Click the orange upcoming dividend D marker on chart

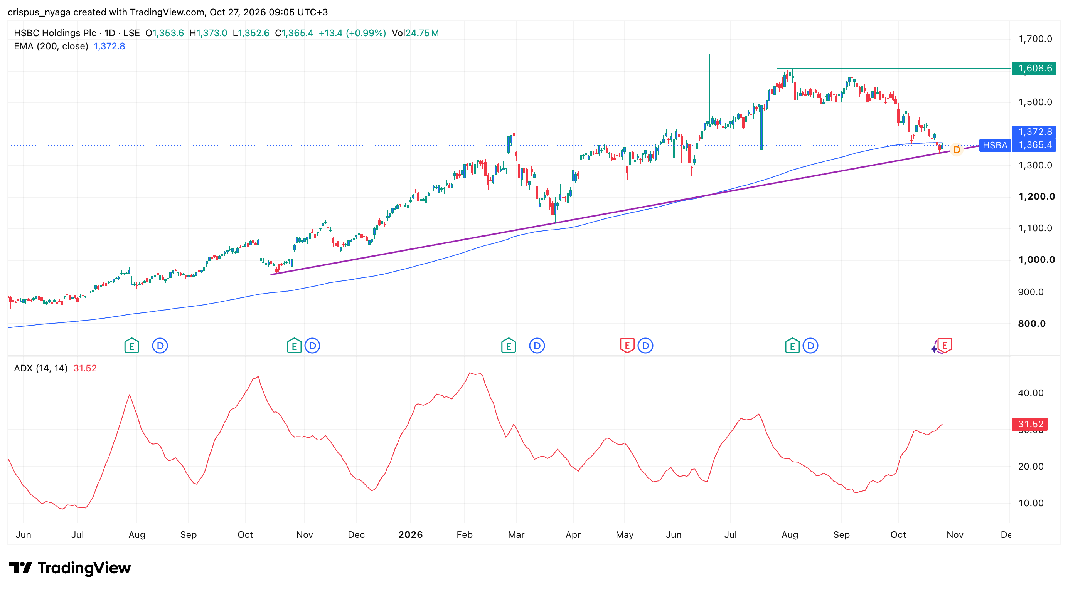click(x=957, y=150)
